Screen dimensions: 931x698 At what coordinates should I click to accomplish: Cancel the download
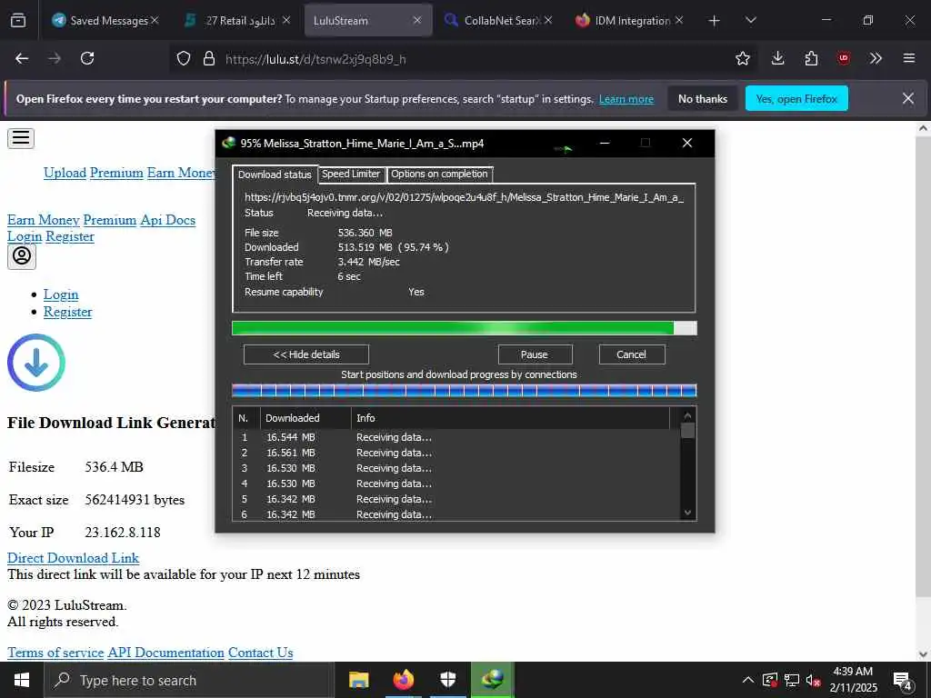click(631, 354)
